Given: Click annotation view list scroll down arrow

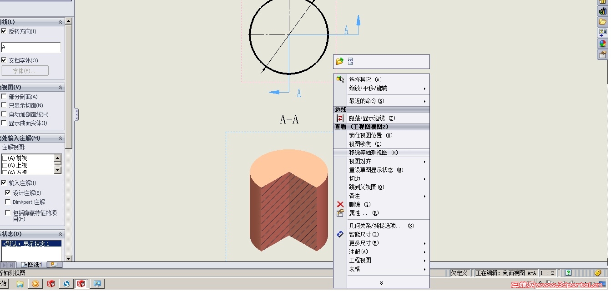Looking at the screenshot, I should coord(57,170).
